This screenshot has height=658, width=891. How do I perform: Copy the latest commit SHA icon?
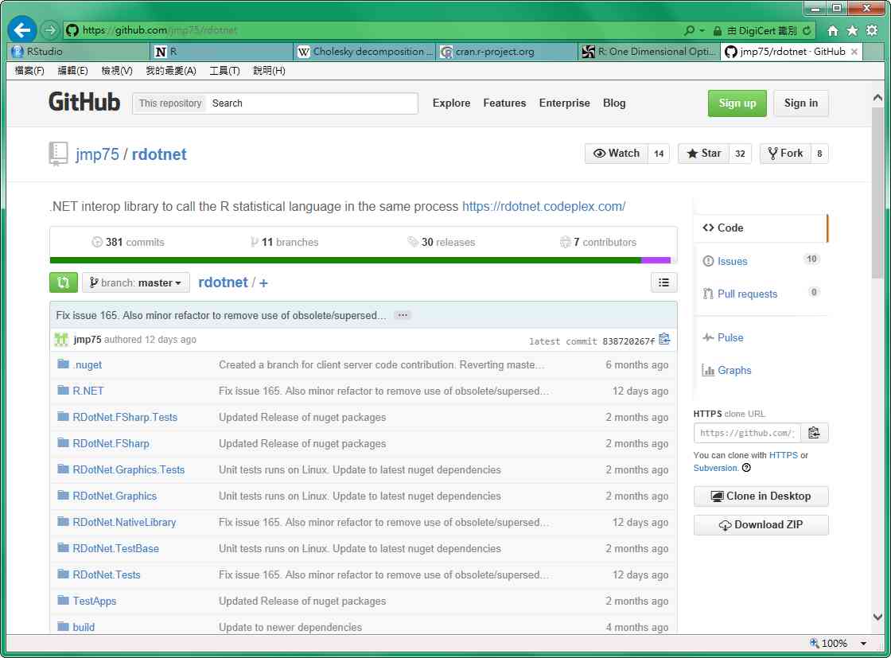coord(664,339)
